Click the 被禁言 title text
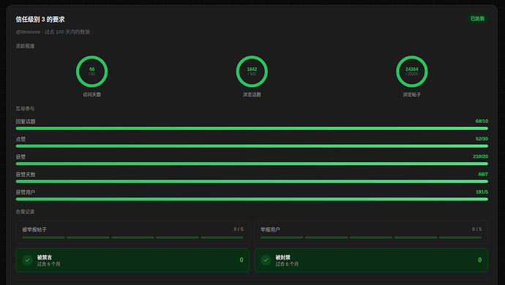505x285 pixels. [45, 257]
